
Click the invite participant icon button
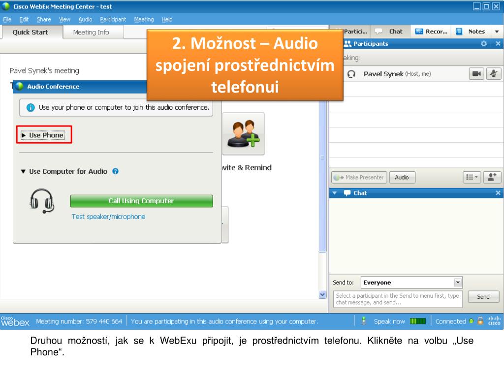492,177
